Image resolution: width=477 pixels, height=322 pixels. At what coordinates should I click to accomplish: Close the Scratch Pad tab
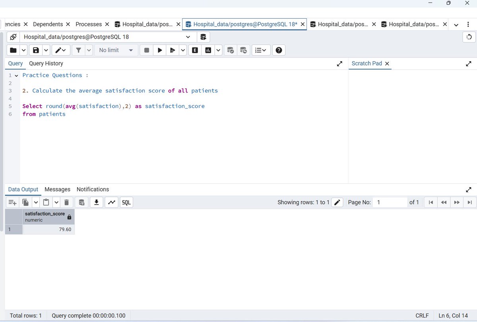tap(387, 64)
